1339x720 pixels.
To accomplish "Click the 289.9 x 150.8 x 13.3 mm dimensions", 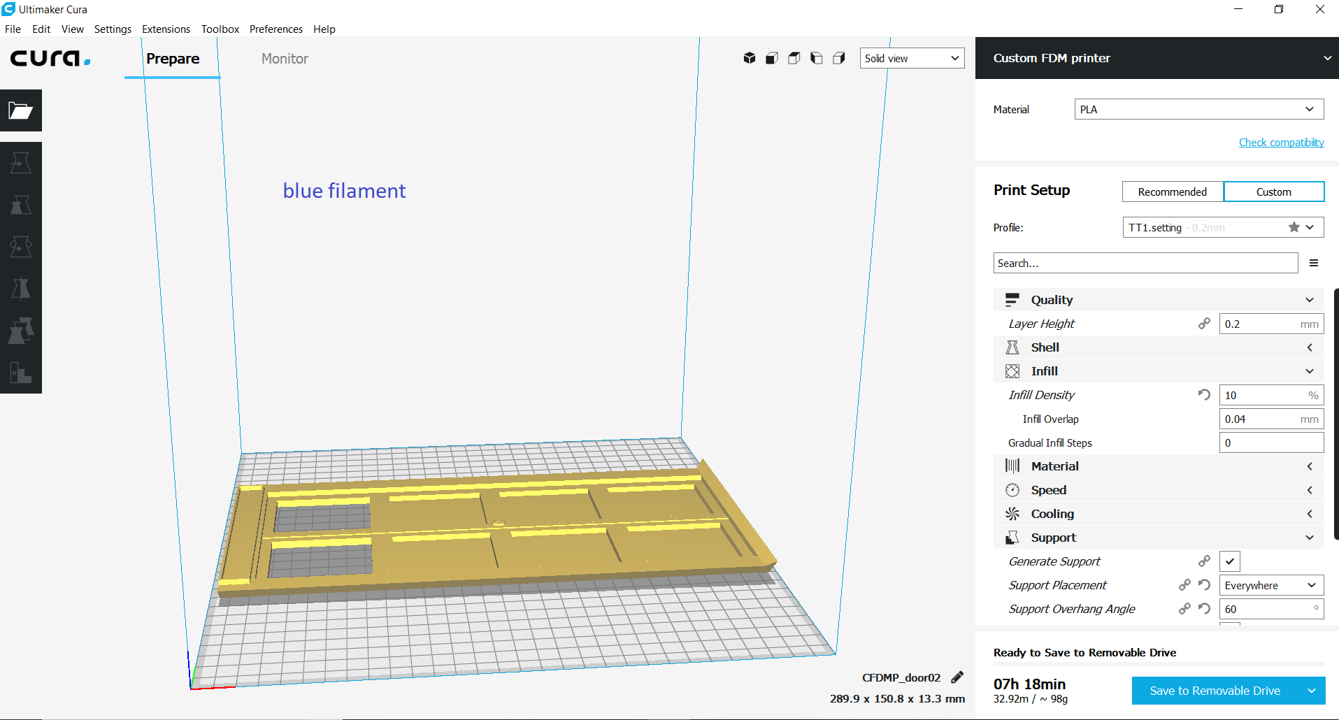I will point(897,698).
